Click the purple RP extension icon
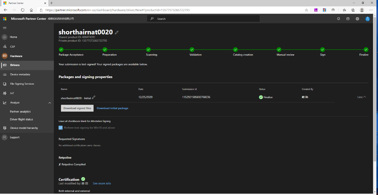The width and height of the screenshot is (378, 195). point(316,10)
